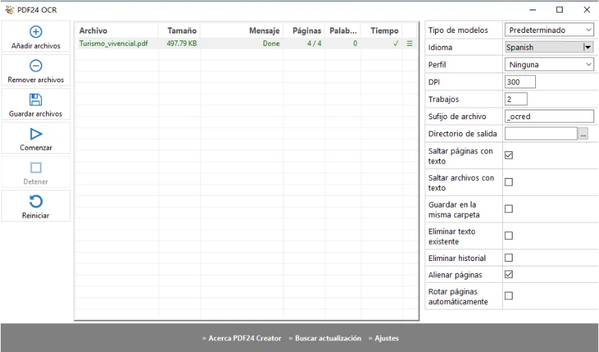The height and width of the screenshot is (352, 599).
Task: Click the Archivo column header
Action: pyautogui.click(x=93, y=31)
